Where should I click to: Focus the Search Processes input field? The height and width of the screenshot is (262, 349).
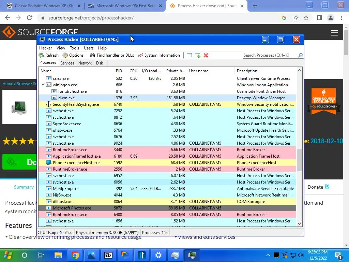(x=270, y=55)
